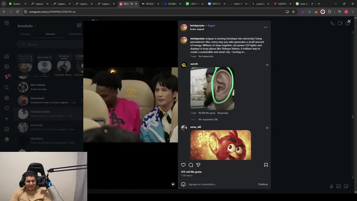Switch to the Stream browser tab
The image size is (357, 201).
pyautogui.click(x=17, y=4)
